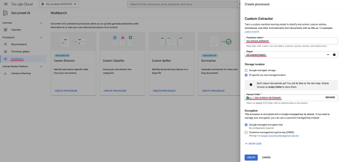Image resolution: width=345 pixels, height=162 pixels.
Task: Open the Learn more link
Action: 252,31
